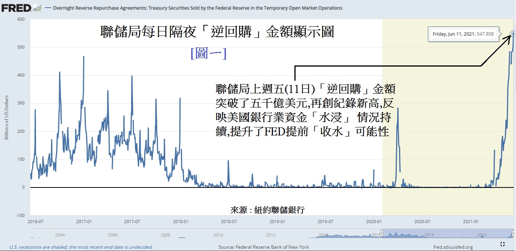
Task: Click the exit fullscreen icon
Action: coord(503,244)
